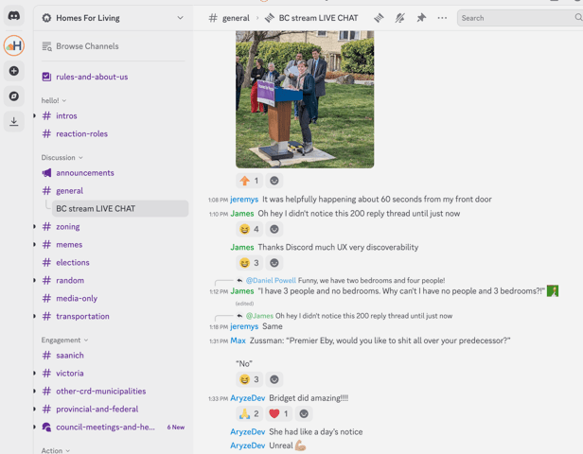
Task: Click the notification settings bell icon
Action: (x=399, y=18)
